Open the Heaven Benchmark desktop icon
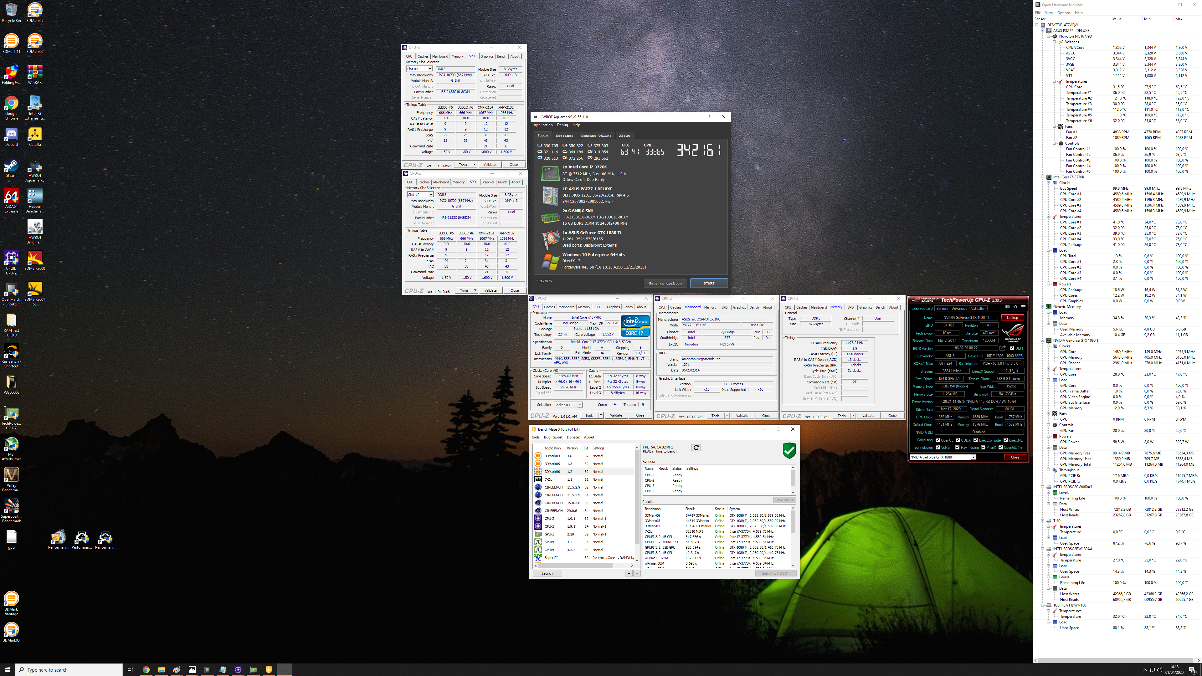The image size is (1202, 676). pyautogui.click(x=34, y=201)
